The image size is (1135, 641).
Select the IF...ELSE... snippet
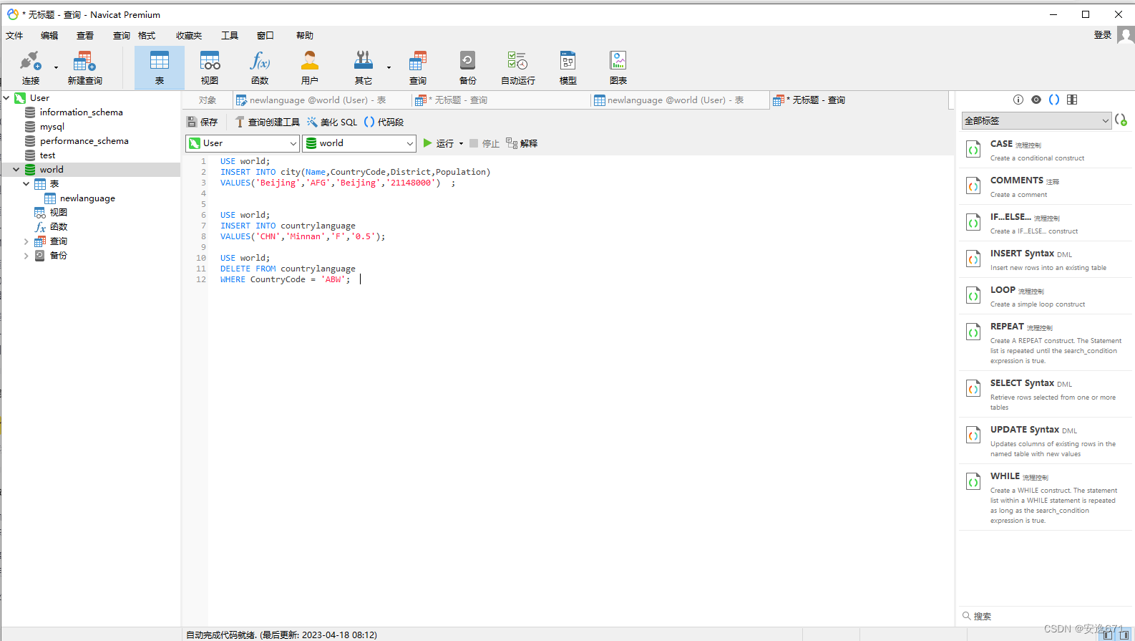point(1045,223)
